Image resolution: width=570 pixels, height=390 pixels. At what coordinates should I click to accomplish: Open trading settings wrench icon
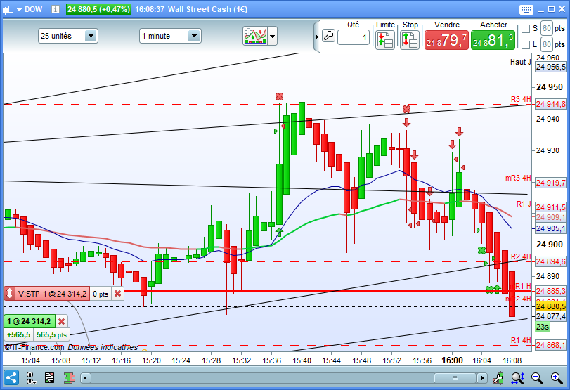pyautogui.click(x=328, y=36)
